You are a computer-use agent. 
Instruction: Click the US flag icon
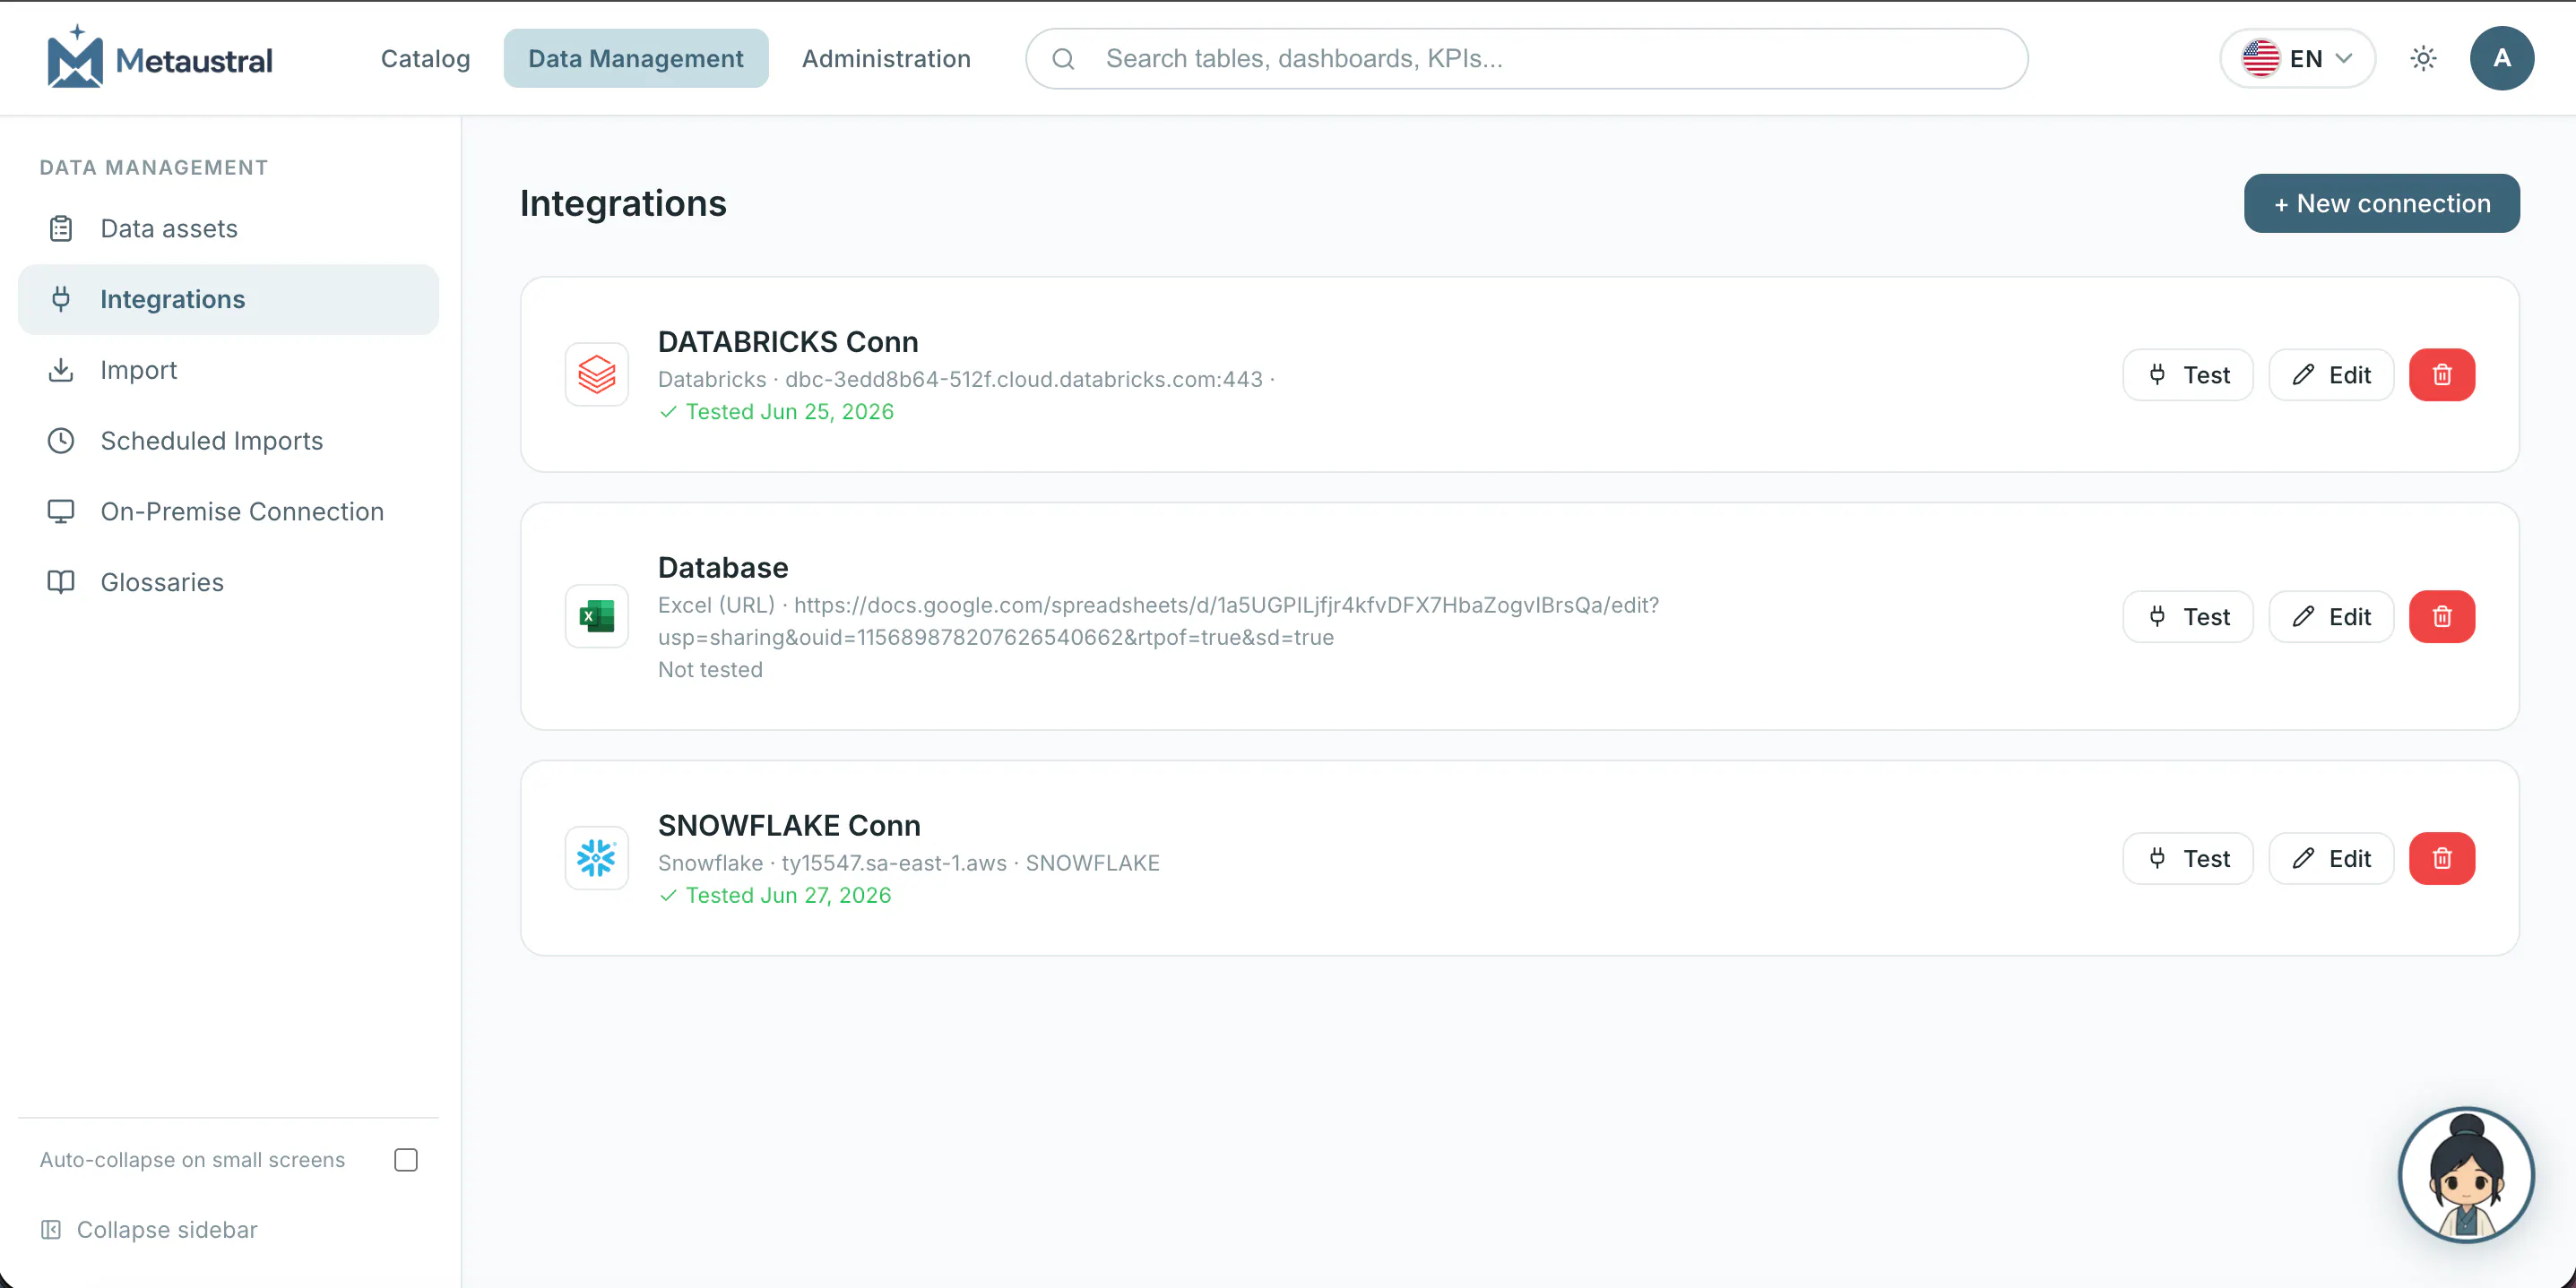click(2260, 59)
